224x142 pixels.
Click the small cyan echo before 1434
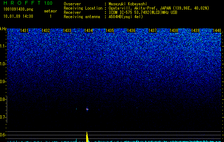coord(76,109)
